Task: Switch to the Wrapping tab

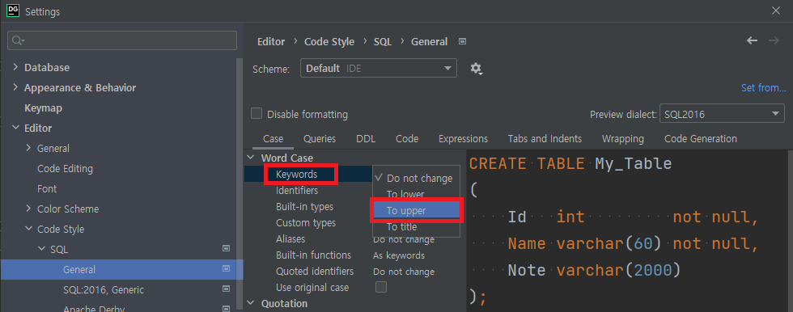Action: pyautogui.click(x=622, y=138)
